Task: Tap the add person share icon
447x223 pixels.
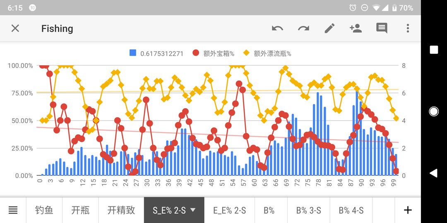Action: [356, 28]
